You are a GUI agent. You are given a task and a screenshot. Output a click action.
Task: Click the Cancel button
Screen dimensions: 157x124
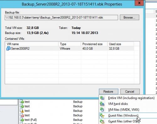(x=130, y=92)
